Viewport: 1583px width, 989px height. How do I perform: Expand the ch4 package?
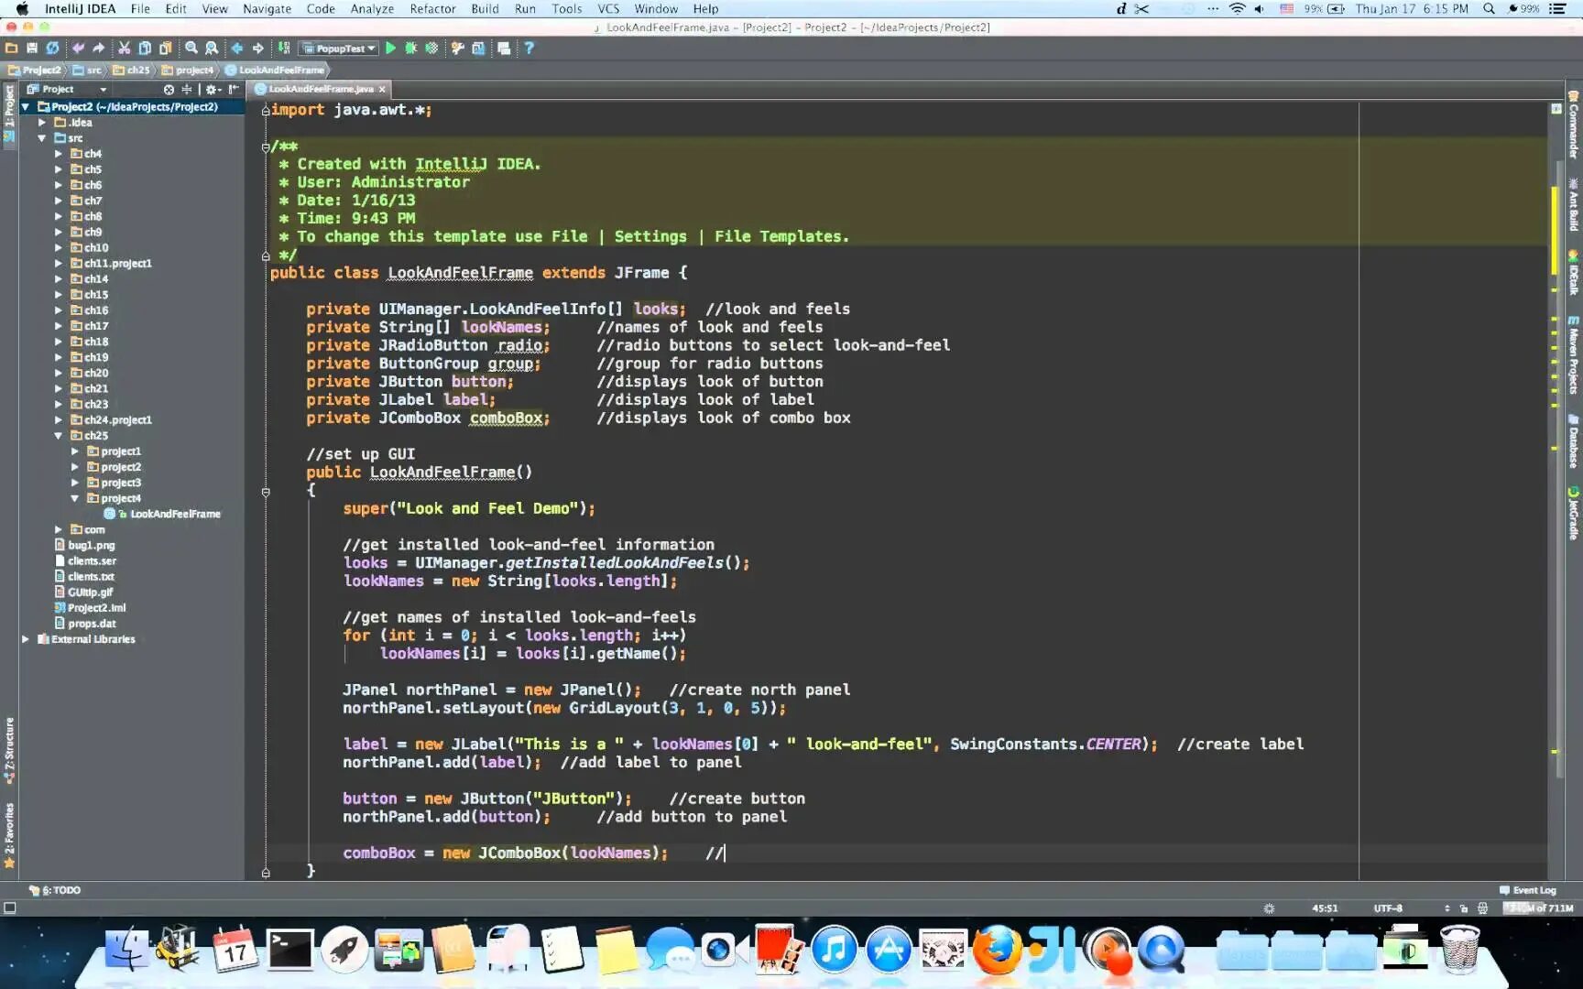click(59, 154)
